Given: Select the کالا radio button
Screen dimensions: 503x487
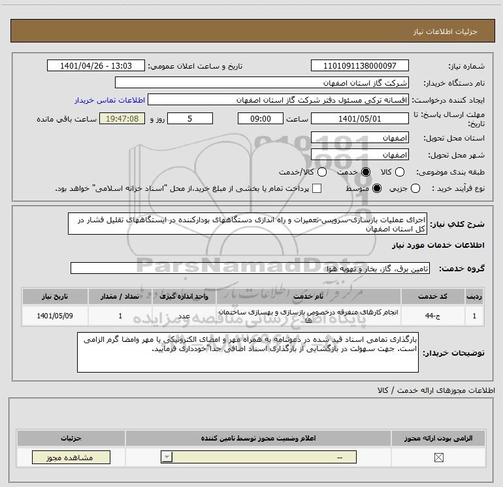Looking at the screenshot, I should pyautogui.click(x=399, y=172).
